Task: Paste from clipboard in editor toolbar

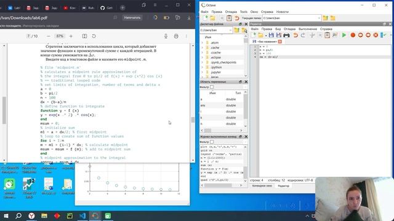Action: [327, 35]
